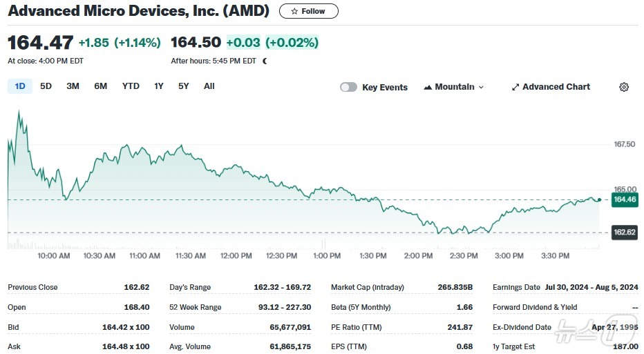The height and width of the screenshot is (354, 644).
Task: Click the 164.46 current price marker
Action: coord(624,199)
